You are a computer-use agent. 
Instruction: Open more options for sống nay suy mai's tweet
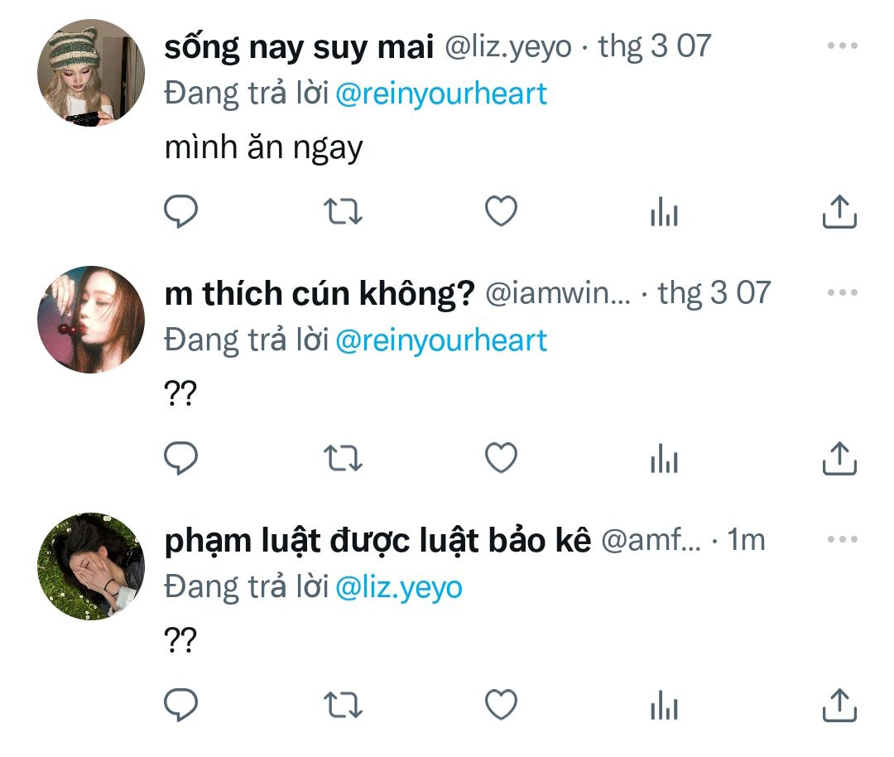pyautogui.click(x=842, y=46)
